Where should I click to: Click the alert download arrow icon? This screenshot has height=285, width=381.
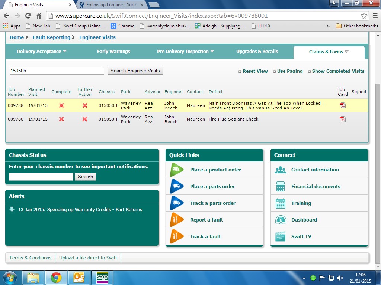12,209
